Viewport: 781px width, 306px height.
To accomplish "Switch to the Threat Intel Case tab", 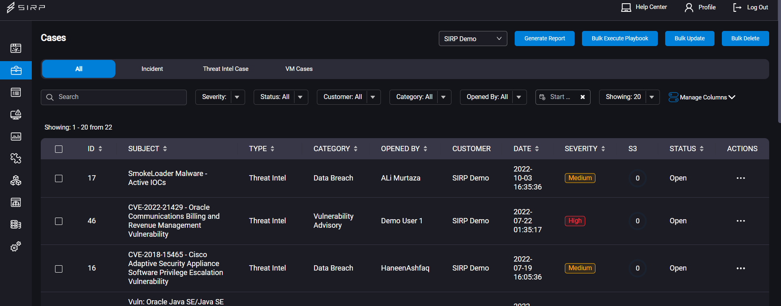I will tap(226, 69).
